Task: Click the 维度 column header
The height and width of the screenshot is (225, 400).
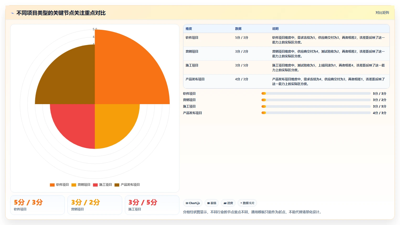Action: point(189,29)
